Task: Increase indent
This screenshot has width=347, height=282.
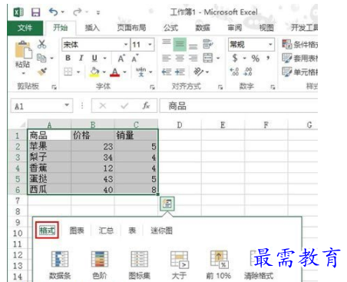Action: (x=180, y=72)
